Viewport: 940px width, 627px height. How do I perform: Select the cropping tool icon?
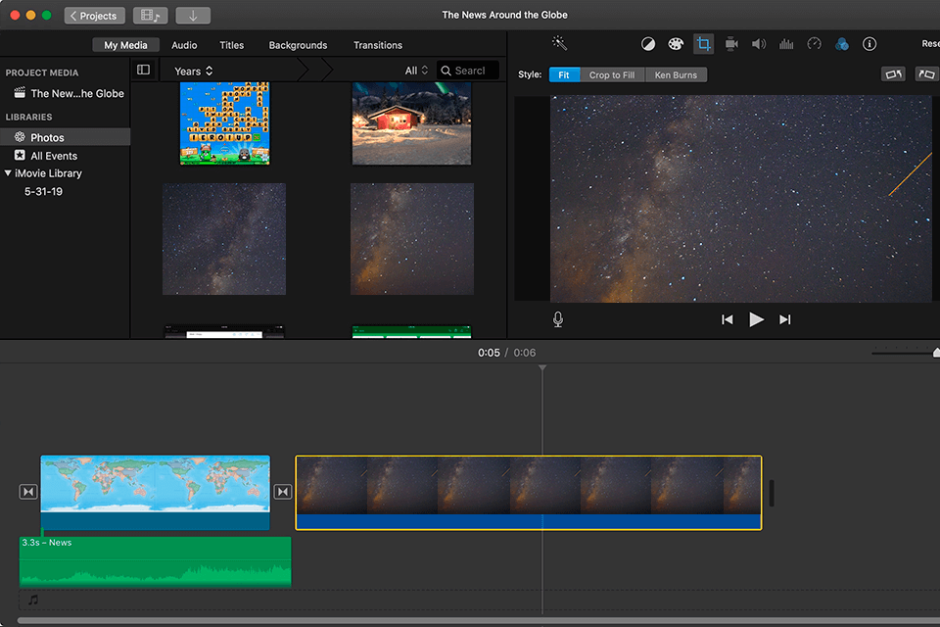tap(703, 44)
